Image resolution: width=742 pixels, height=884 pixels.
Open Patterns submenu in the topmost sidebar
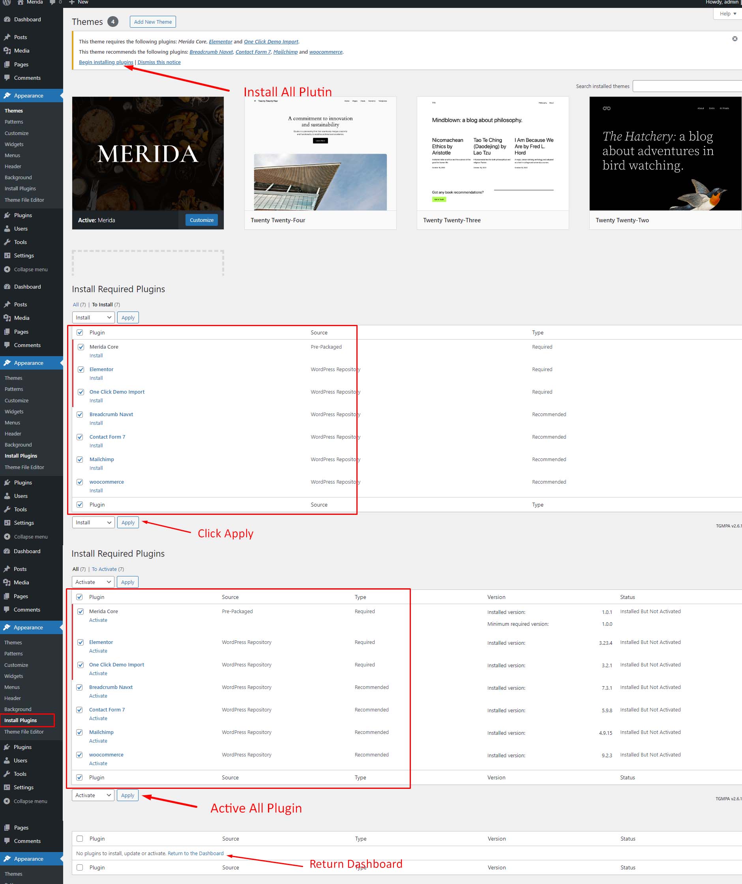click(14, 122)
